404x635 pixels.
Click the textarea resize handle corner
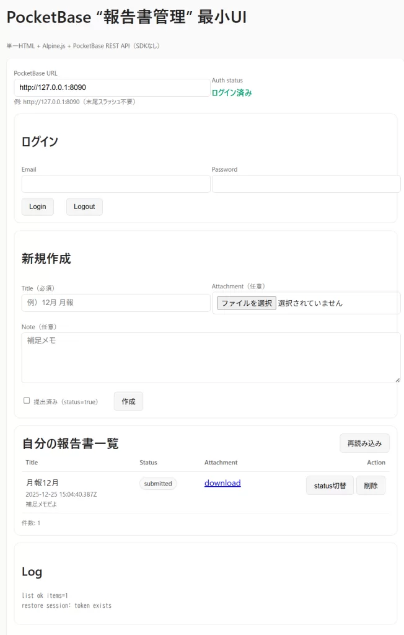[x=398, y=380]
